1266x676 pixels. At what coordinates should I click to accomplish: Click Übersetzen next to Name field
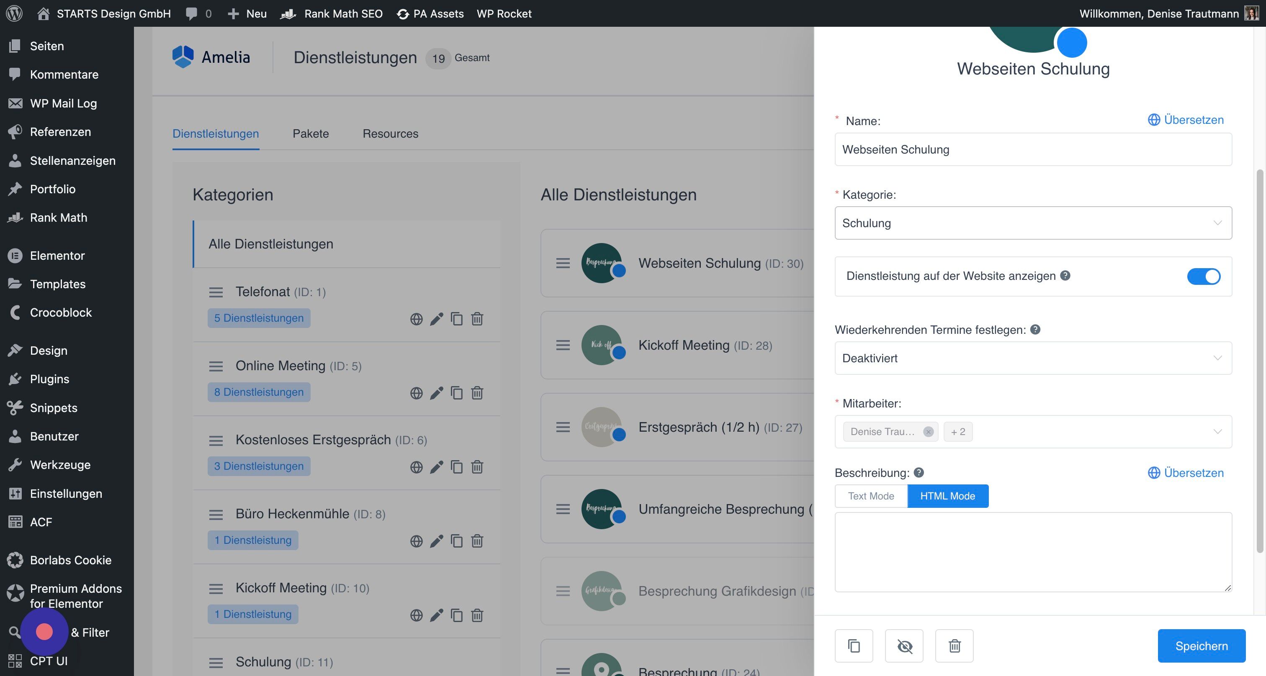tap(1185, 120)
